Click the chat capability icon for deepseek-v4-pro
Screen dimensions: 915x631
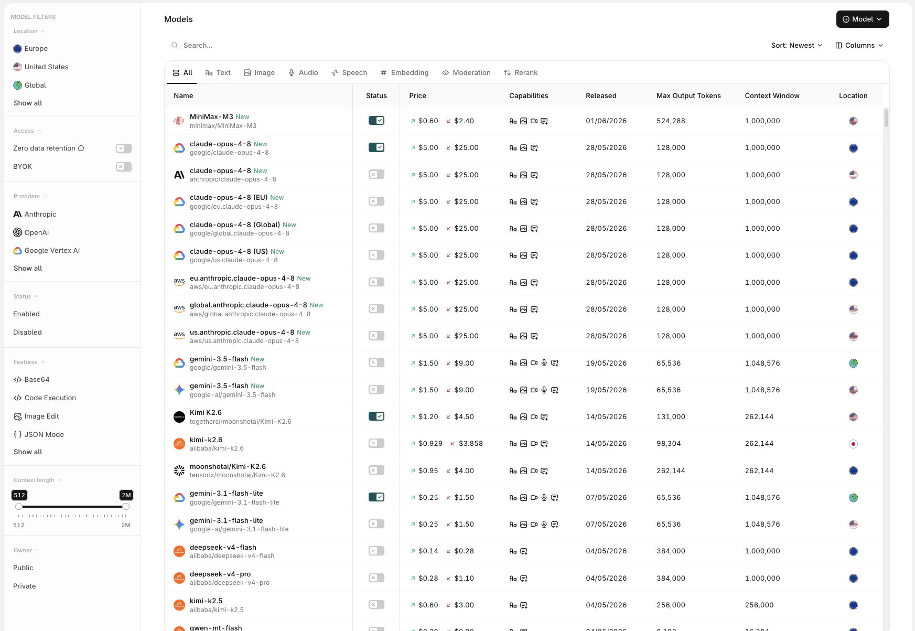523,579
